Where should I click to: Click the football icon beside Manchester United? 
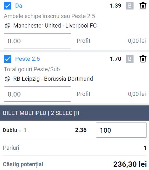click(8, 26)
